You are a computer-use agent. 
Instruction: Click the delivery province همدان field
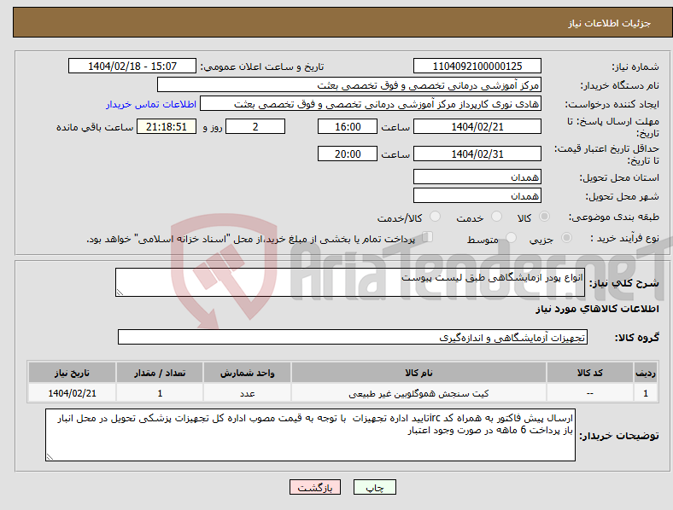point(477,177)
